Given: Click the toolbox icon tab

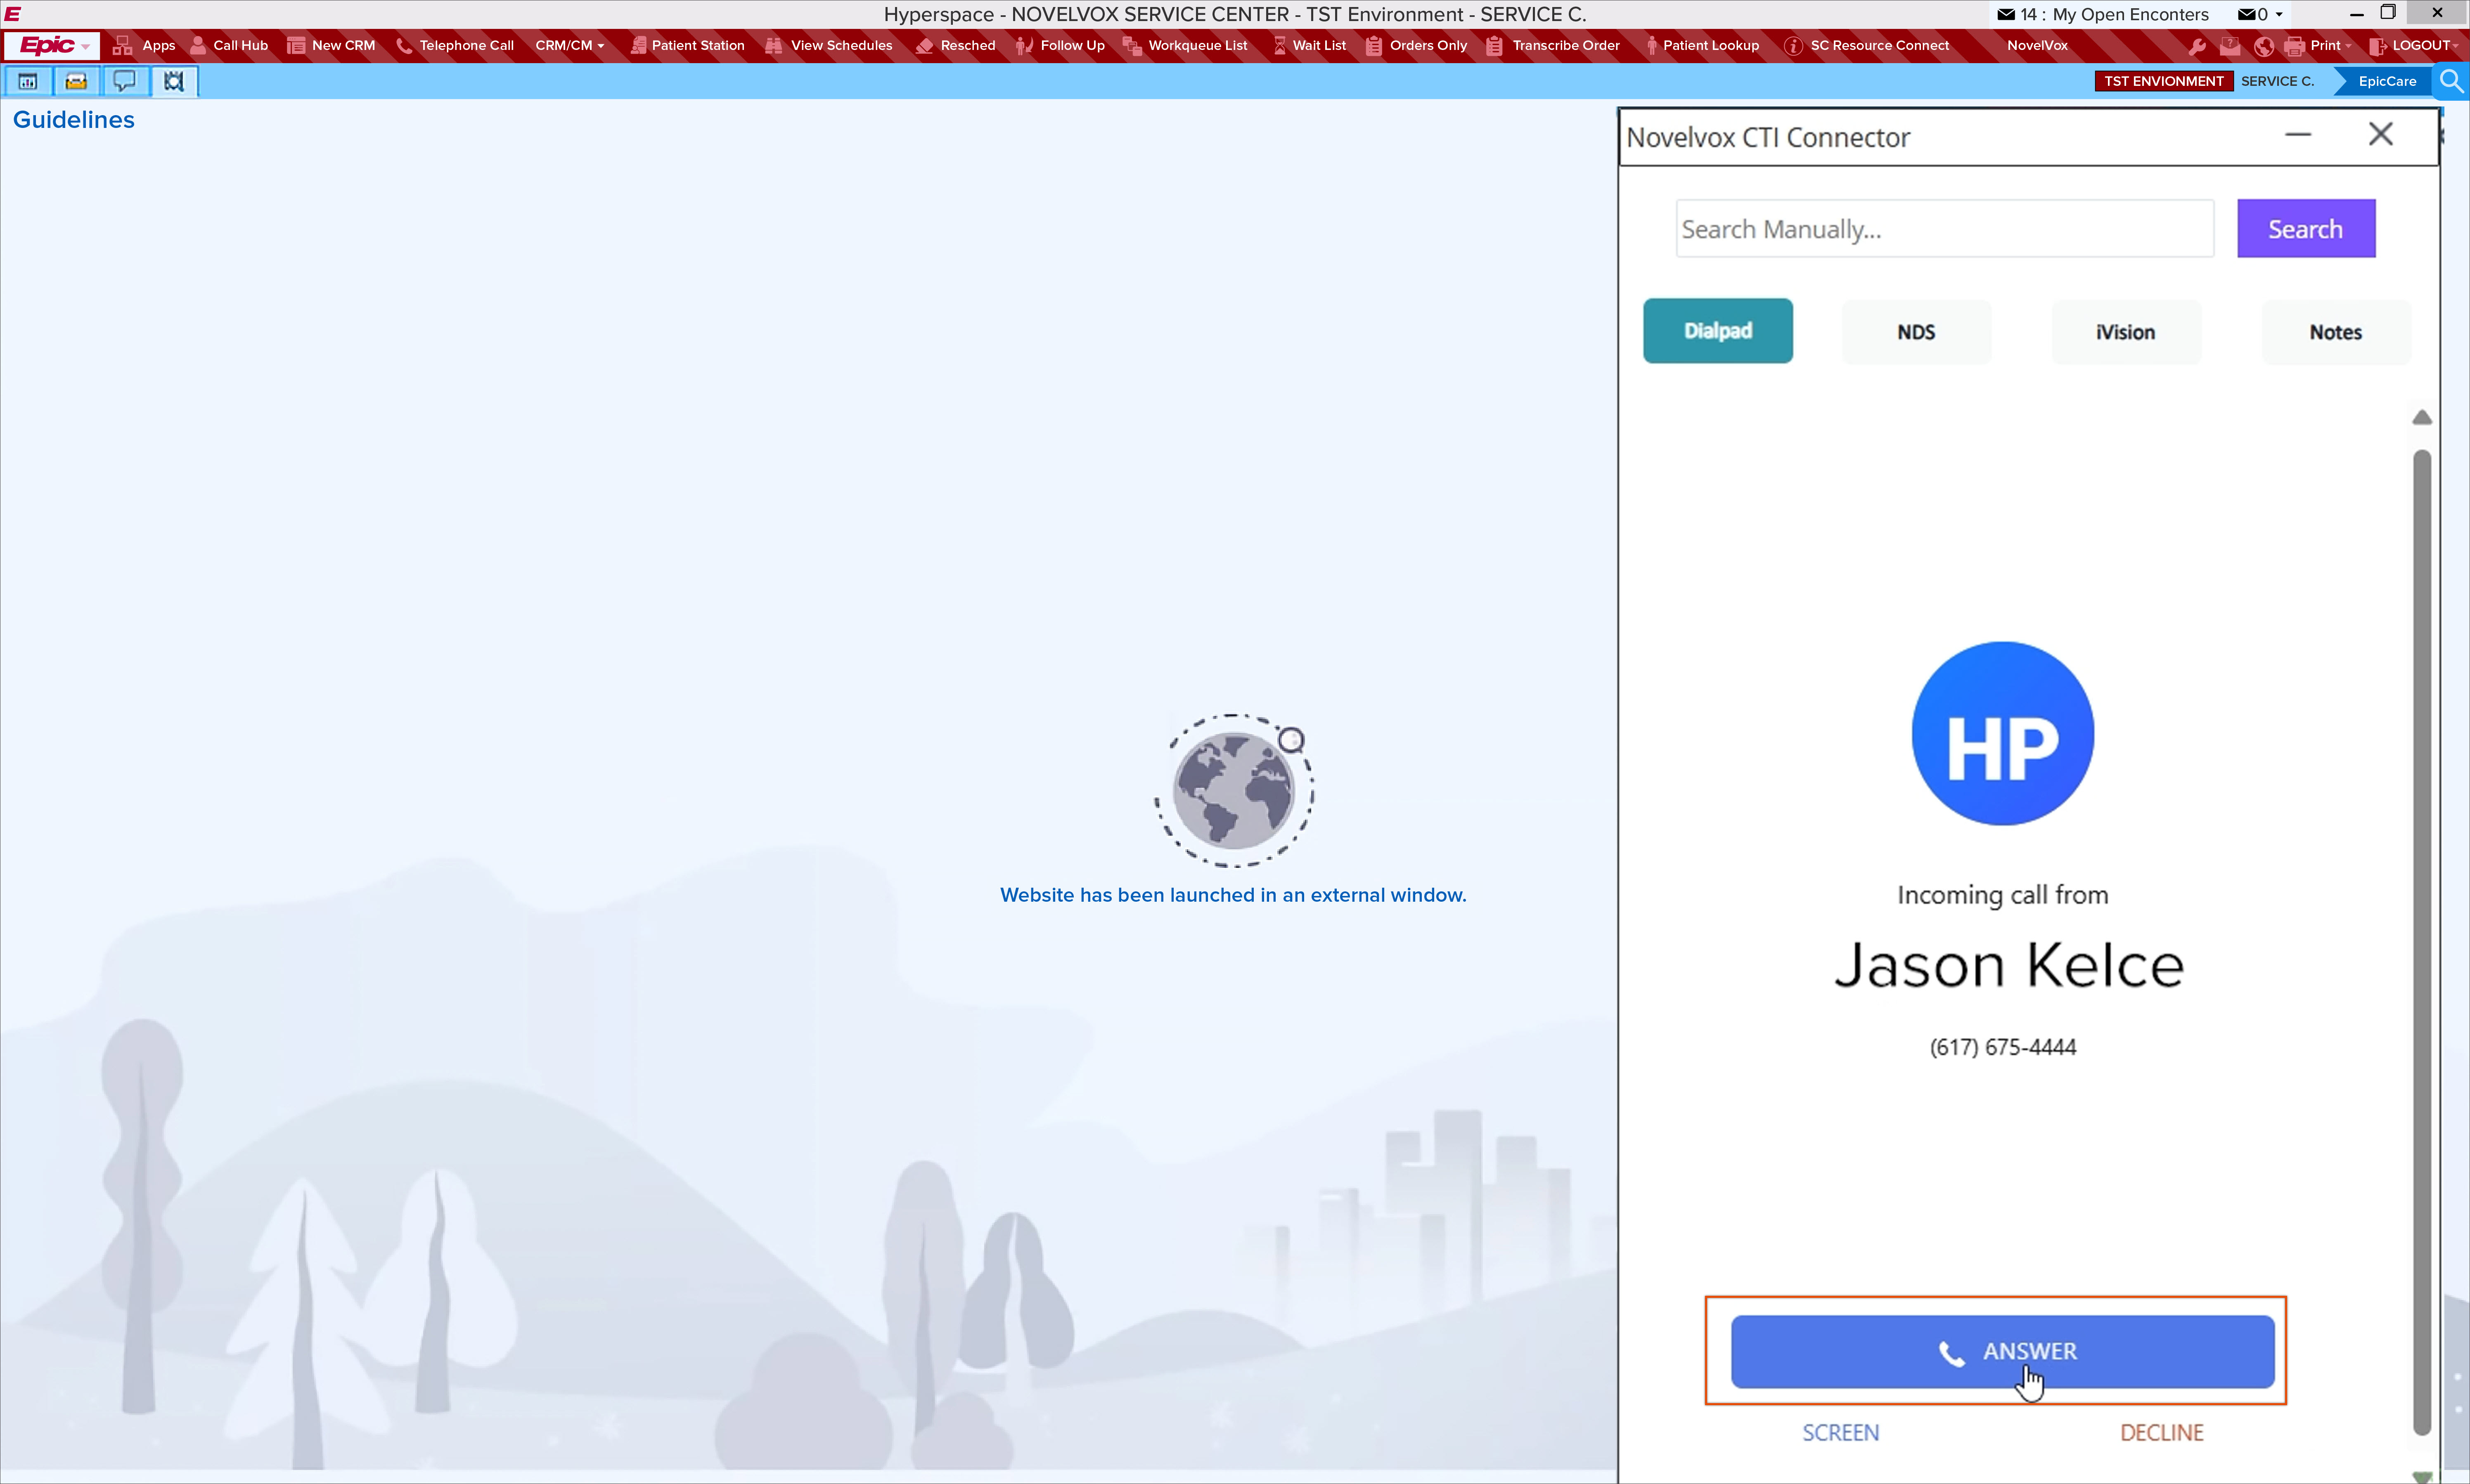Looking at the screenshot, I should (x=76, y=81).
